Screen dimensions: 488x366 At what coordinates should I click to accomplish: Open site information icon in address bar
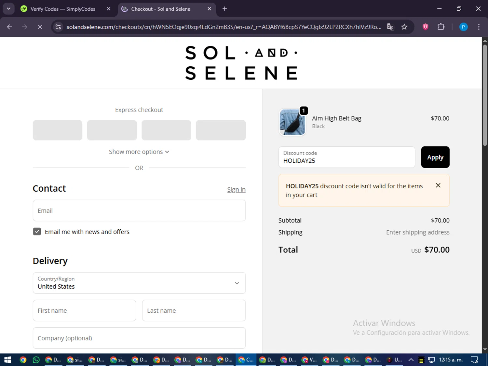(x=58, y=27)
